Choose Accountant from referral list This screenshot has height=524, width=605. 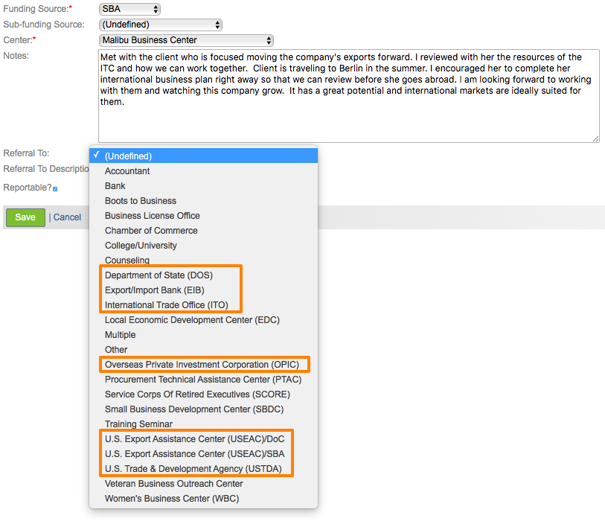(x=127, y=171)
